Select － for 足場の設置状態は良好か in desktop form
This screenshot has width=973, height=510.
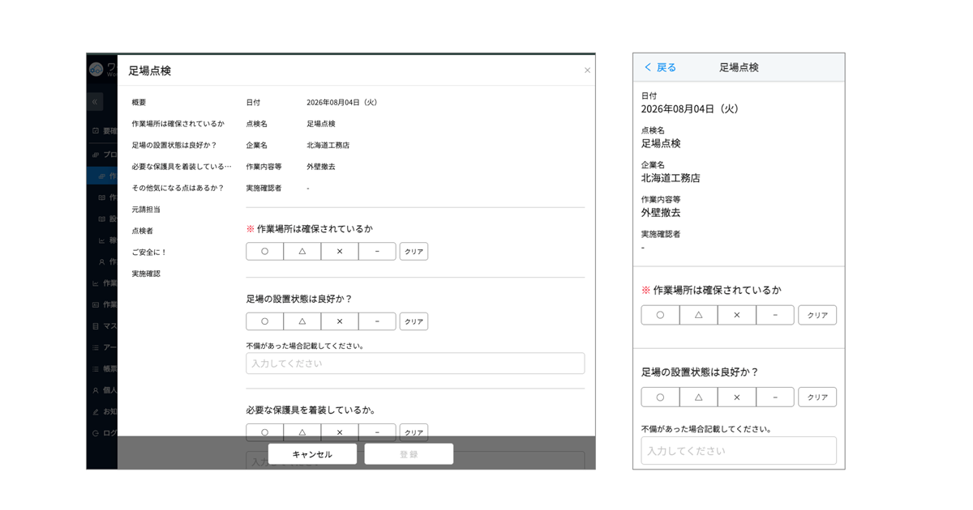[377, 321]
